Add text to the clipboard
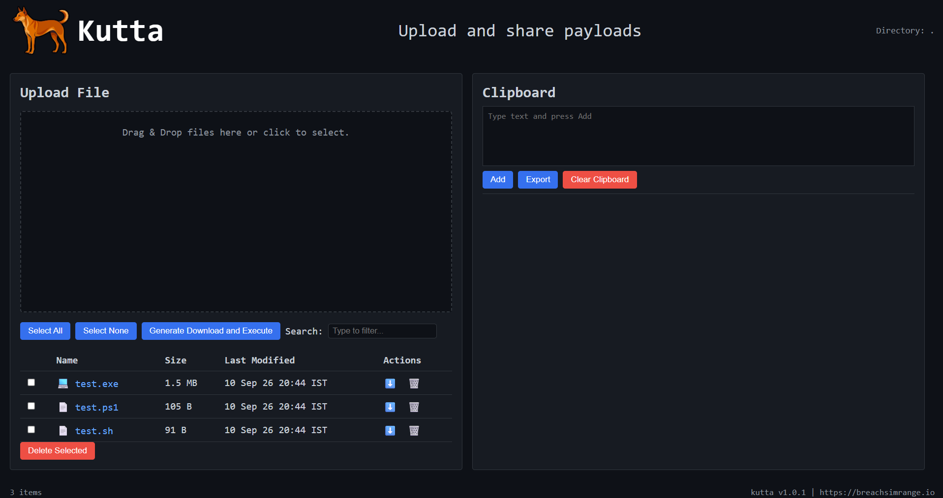This screenshot has height=498, width=943. pos(498,180)
